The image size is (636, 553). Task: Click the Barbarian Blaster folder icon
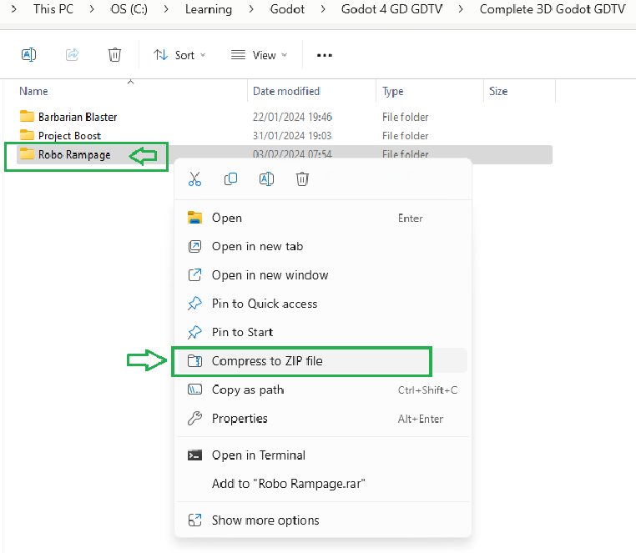28,117
